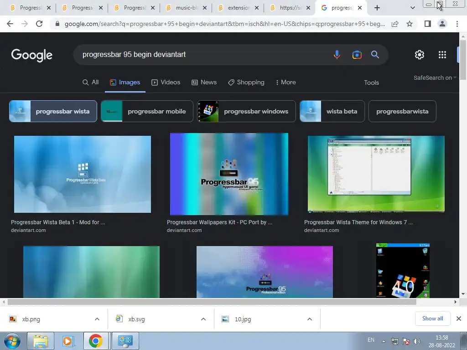Open downloaded file xb.png
467x350 pixels.
pyautogui.click(x=31, y=319)
